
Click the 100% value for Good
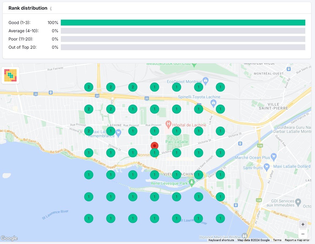(53, 23)
